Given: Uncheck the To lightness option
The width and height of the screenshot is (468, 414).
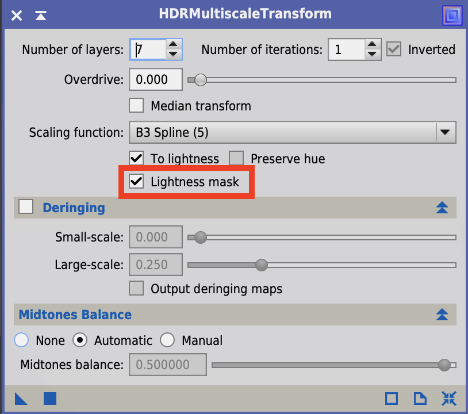Looking at the screenshot, I should [x=136, y=158].
